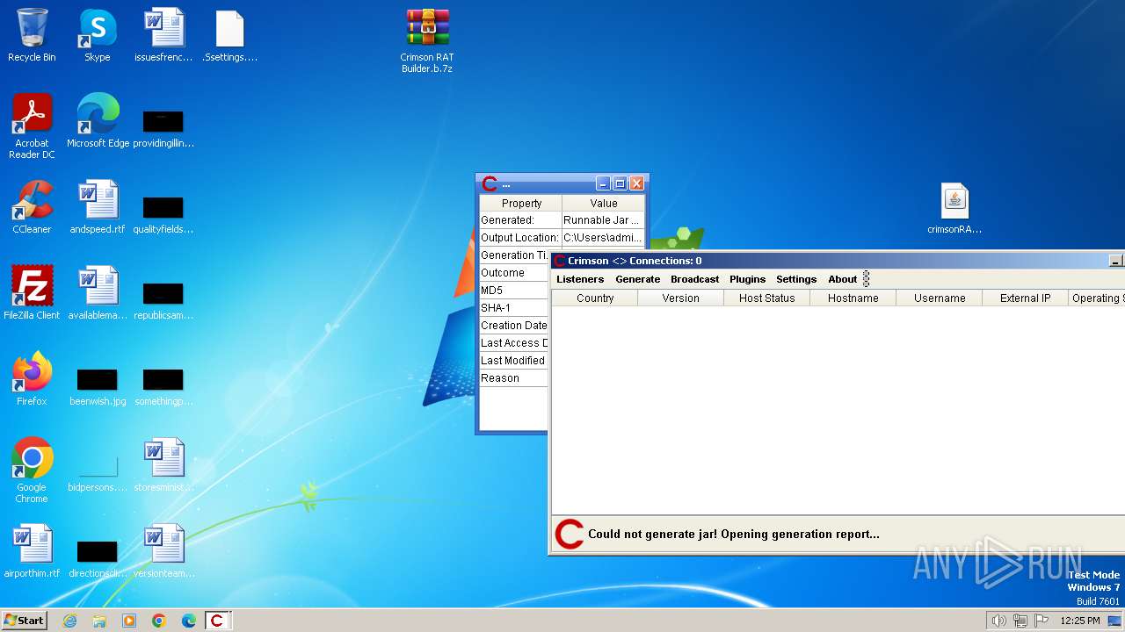Click the 12:25 PM taskbar clock
The height and width of the screenshot is (632, 1125).
pyautogui.click(x=1080, y=621)
